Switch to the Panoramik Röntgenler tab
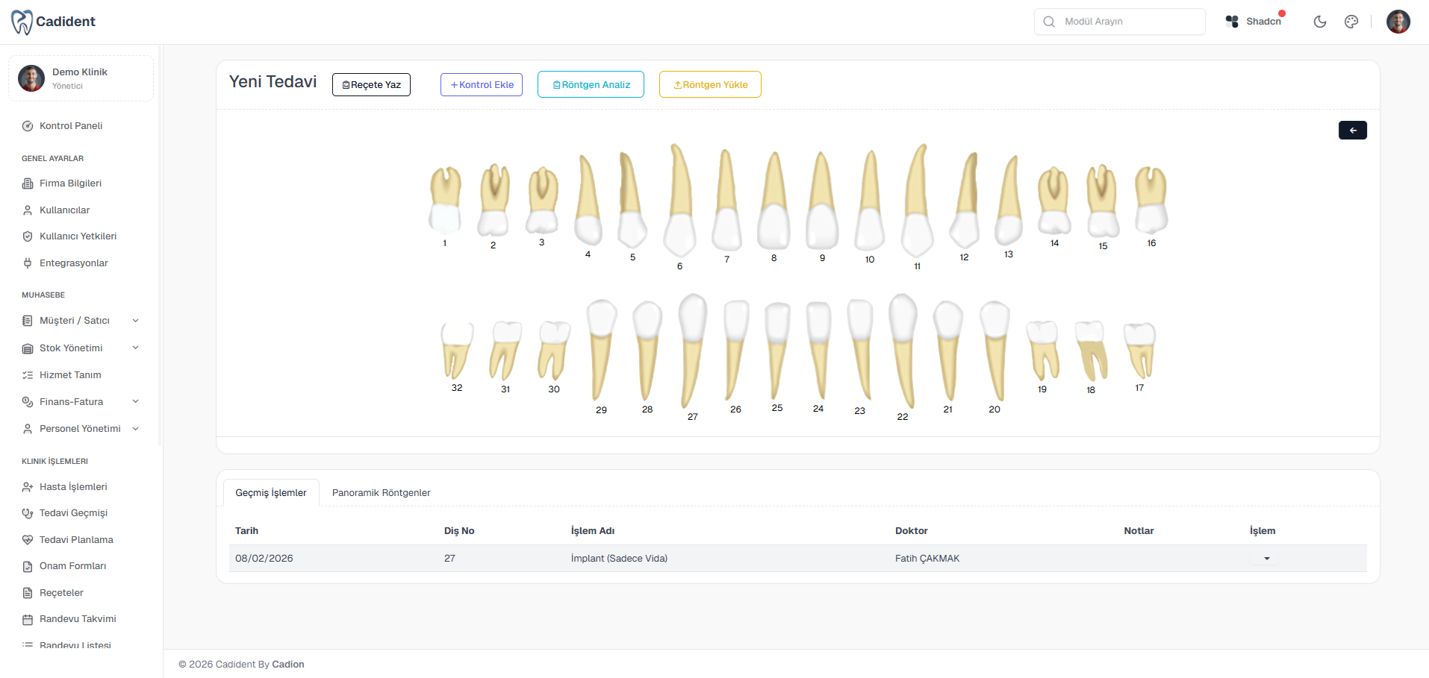 click(381, 493)
